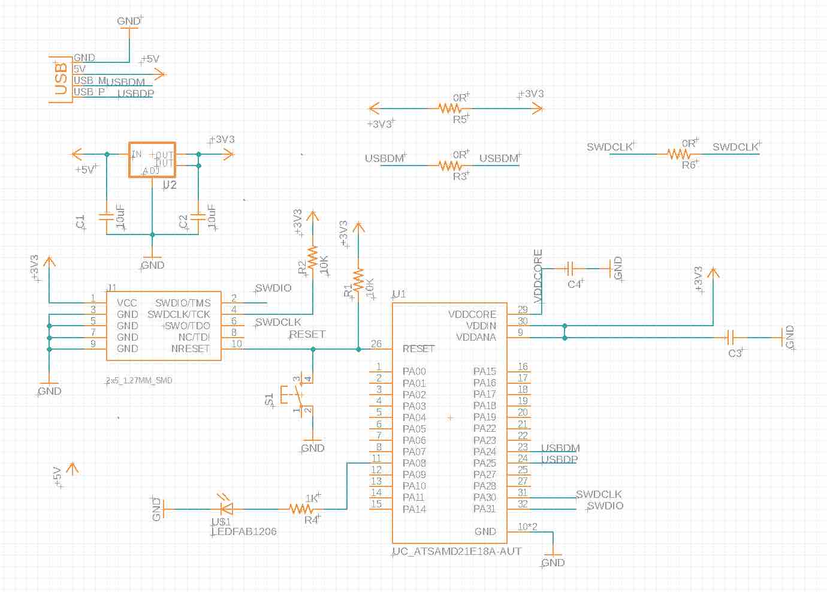Select pin PA14 label on U1
This screenshot has height=592, width=827.
coord(414,509)
